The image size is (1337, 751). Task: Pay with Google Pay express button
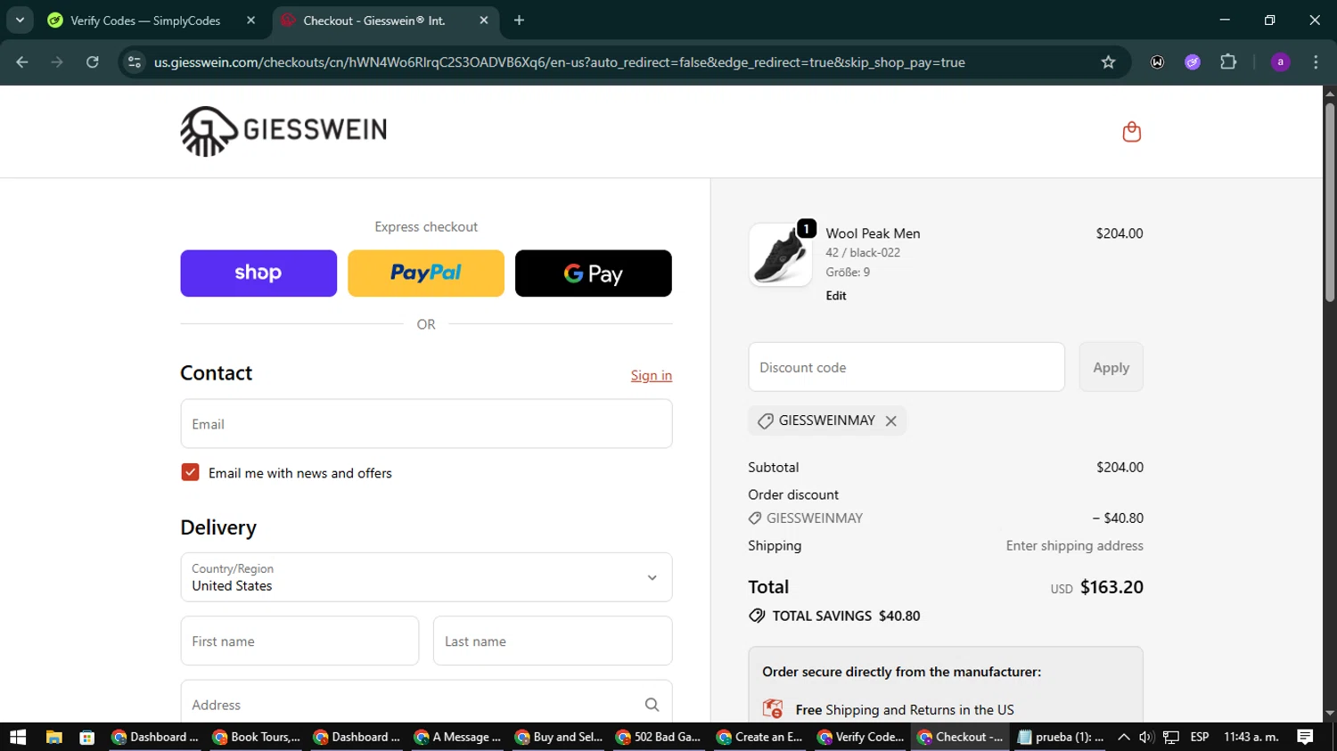point(594,273)
